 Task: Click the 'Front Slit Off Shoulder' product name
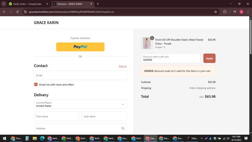pos(179,41)
